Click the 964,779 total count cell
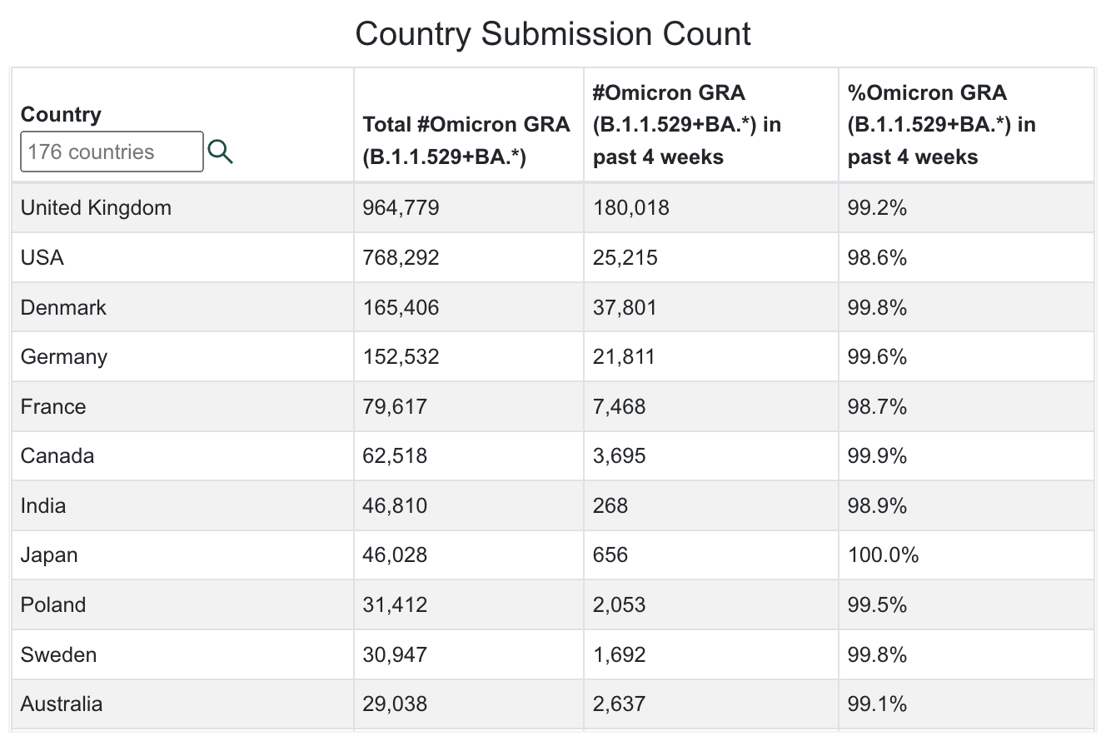1111x751 pixels. pyautogui.click(x=401, y=208)
